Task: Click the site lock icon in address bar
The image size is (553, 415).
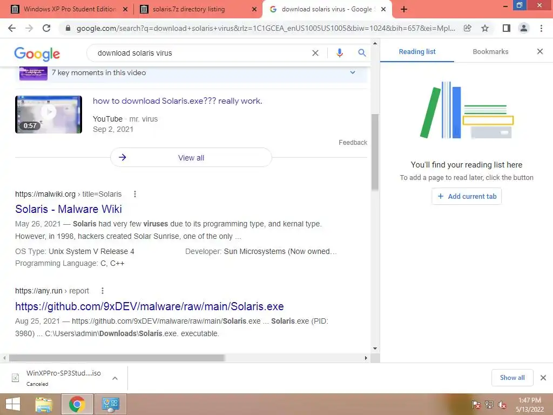Action: [x=68, y=28]
